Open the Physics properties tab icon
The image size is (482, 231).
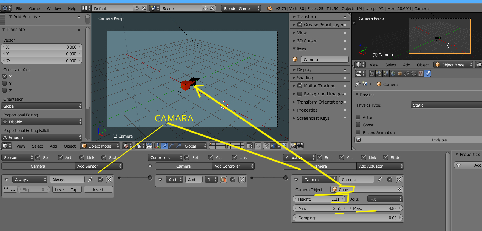tap(428, 73)
